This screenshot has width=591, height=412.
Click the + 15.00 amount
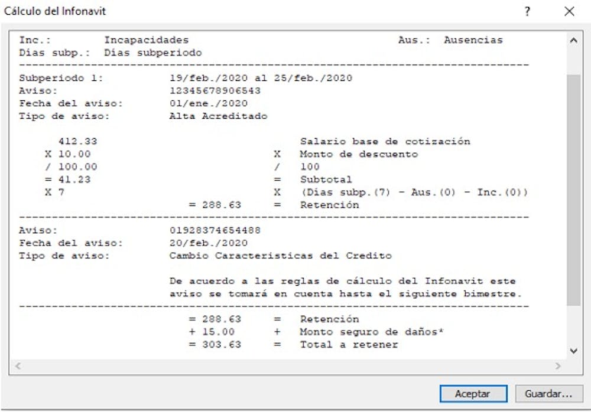click(x=212, y=332)
